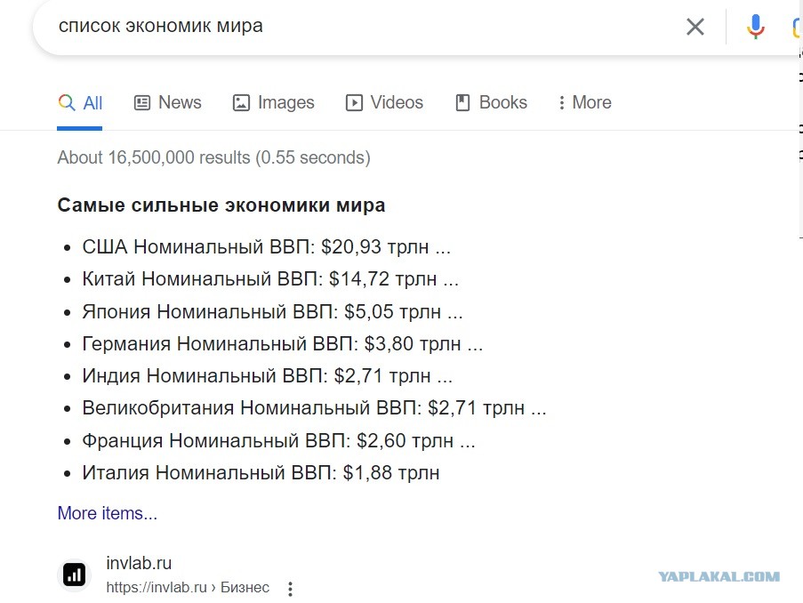Select the Videos results tab

tap(384, 102)
